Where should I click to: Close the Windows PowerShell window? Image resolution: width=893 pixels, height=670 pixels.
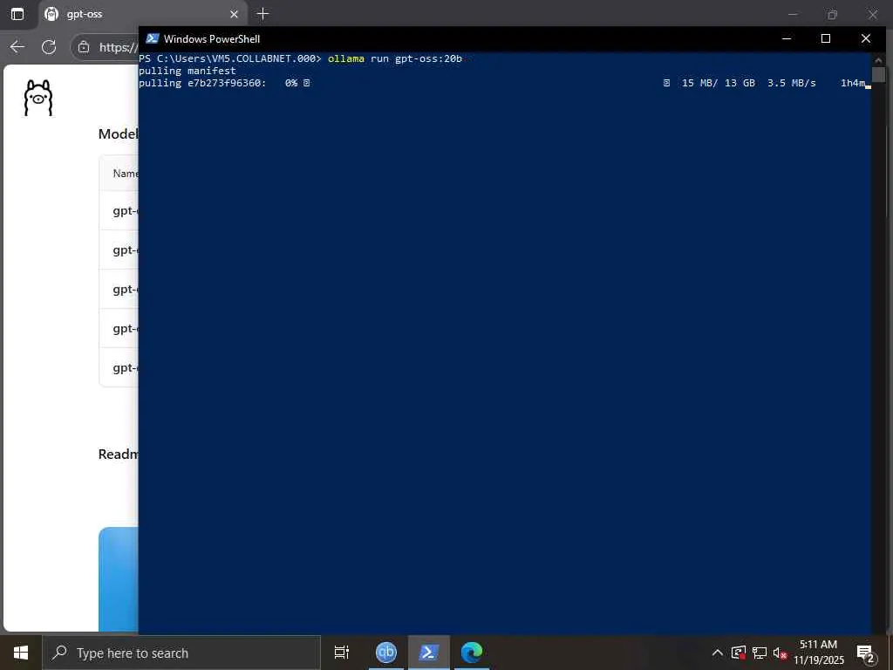coord(866,38)
